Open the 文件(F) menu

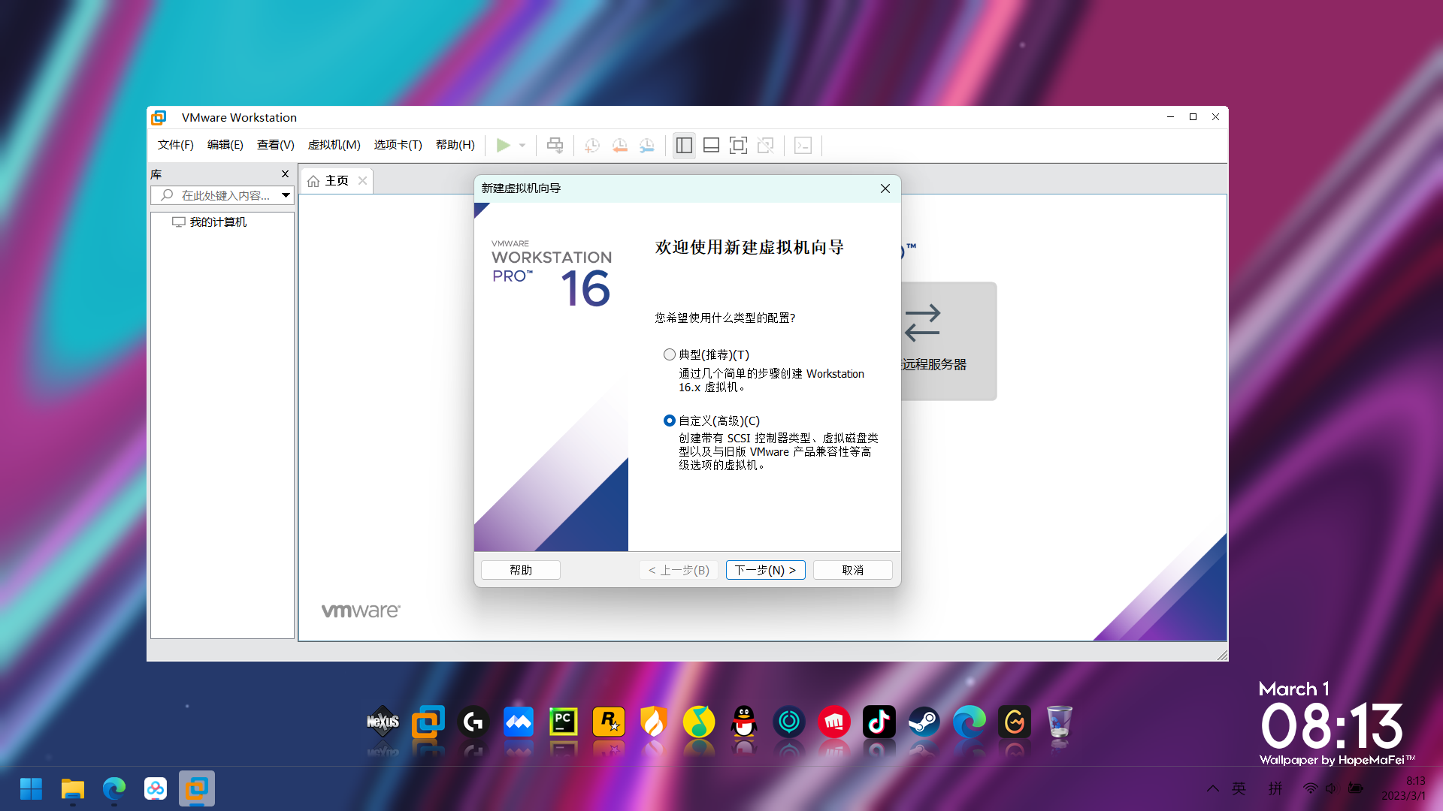pyautogui.click(x=175, y=145)
